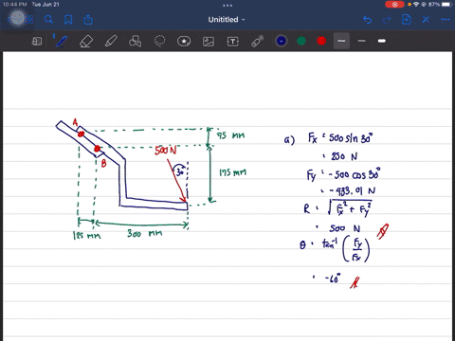Toggle read-only mode icon in toolbar

click(37, 41)
